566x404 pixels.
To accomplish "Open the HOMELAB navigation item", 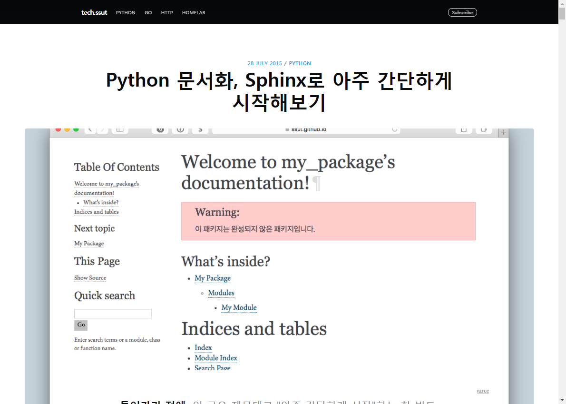I will click(194, 13).
